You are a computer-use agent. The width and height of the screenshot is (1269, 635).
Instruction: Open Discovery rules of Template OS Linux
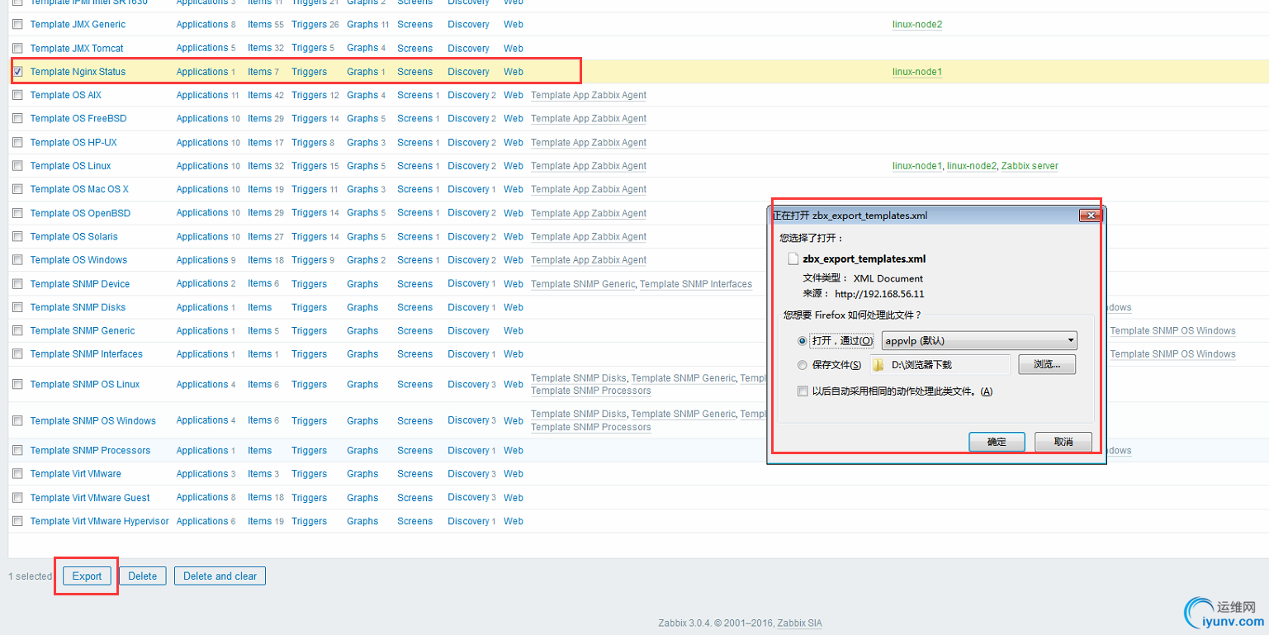(x=469, y=166)
